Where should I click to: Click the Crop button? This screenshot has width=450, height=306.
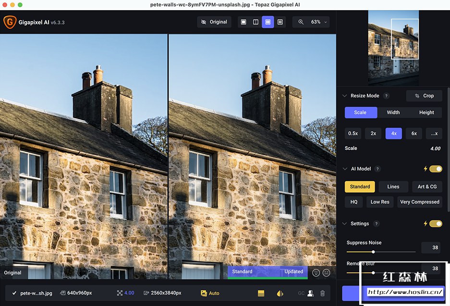tap(424, 96)
